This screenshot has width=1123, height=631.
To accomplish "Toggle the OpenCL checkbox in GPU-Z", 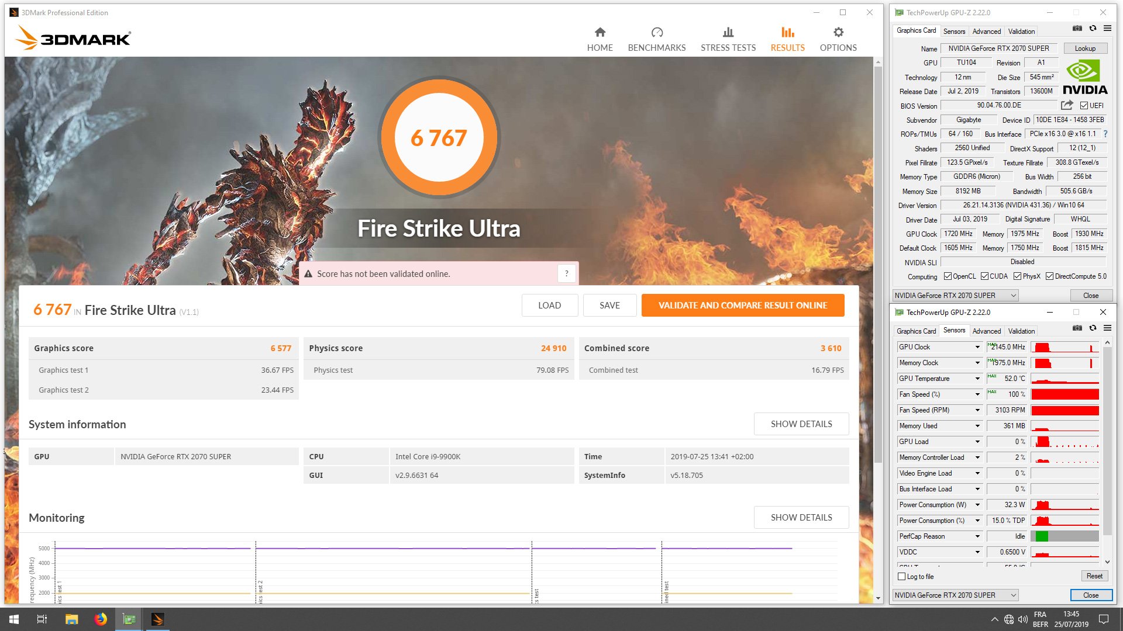I will 948,276.
